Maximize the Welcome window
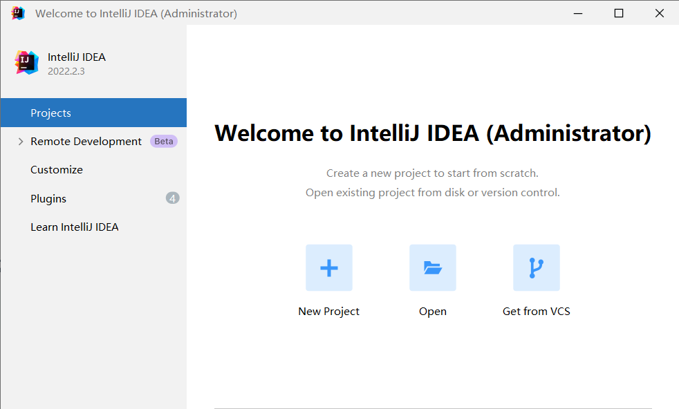 [x=619, y=13]
